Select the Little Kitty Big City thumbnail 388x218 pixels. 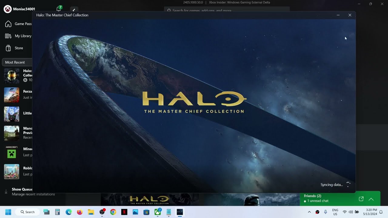pyautogui.click(x=12, y=114)
